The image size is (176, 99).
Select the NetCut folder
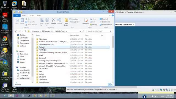click(41, 74)
